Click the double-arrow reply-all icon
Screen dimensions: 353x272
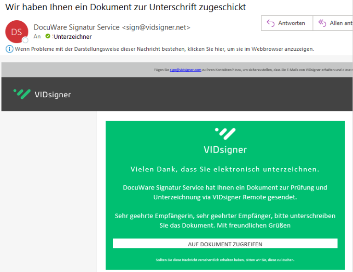coord(322,23)
